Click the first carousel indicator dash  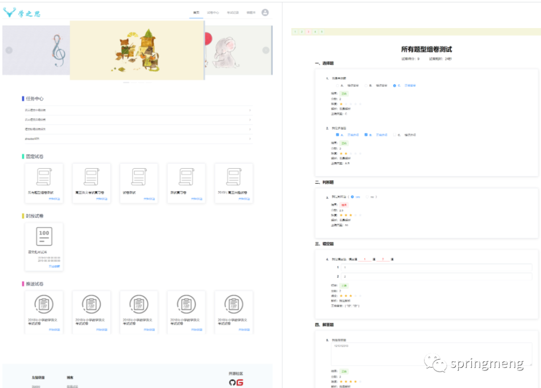(126, 83)
